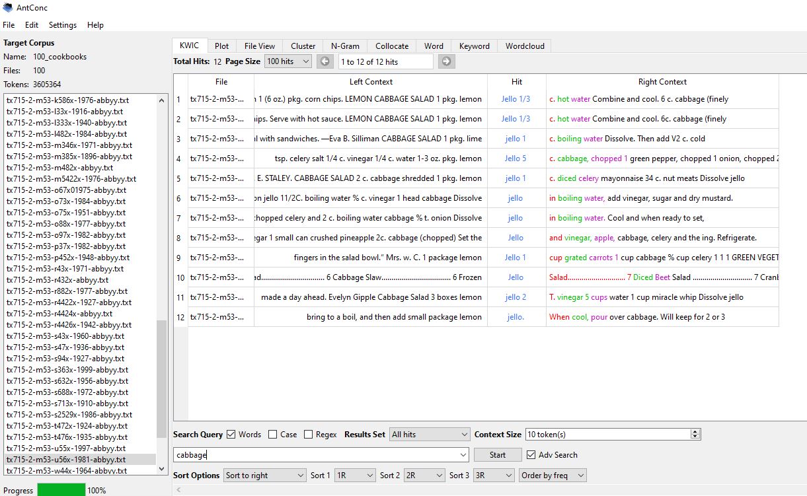
Task: Open the Sort 3 dropdown showing 3R
Action: pyautogui.click(x=493, y=476)
